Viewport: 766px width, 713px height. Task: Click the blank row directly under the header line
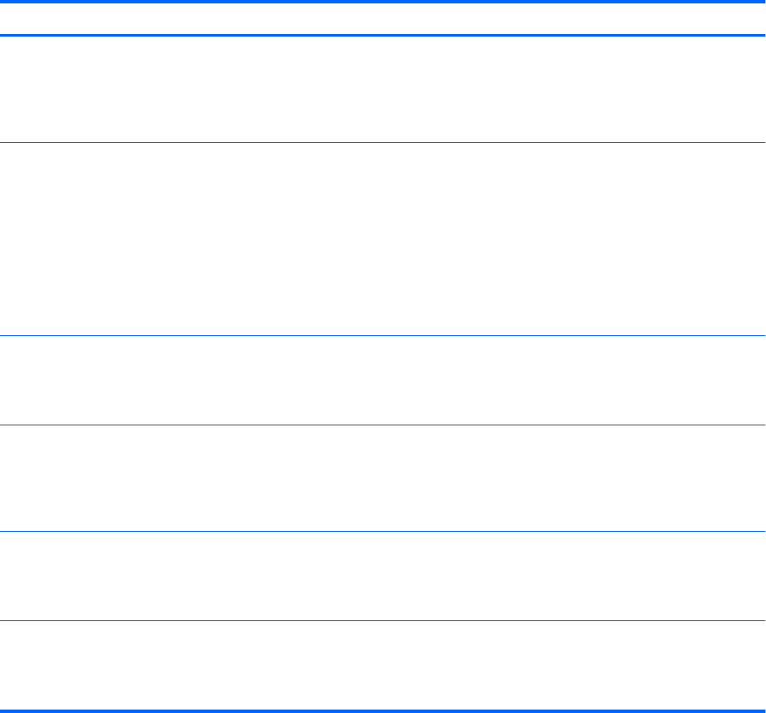(383, 88)
